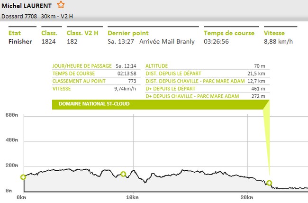Open the Arrivée Mail Branly last point

[167, 42]
